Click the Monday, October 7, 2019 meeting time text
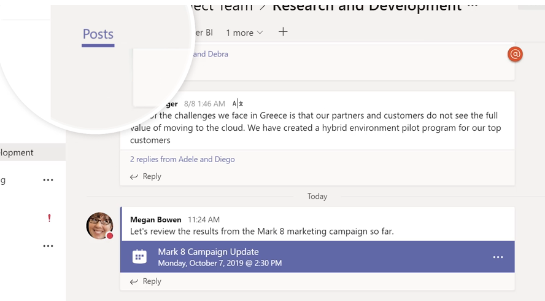The height and width of the screenshot is (301, 545). point(220,263)
